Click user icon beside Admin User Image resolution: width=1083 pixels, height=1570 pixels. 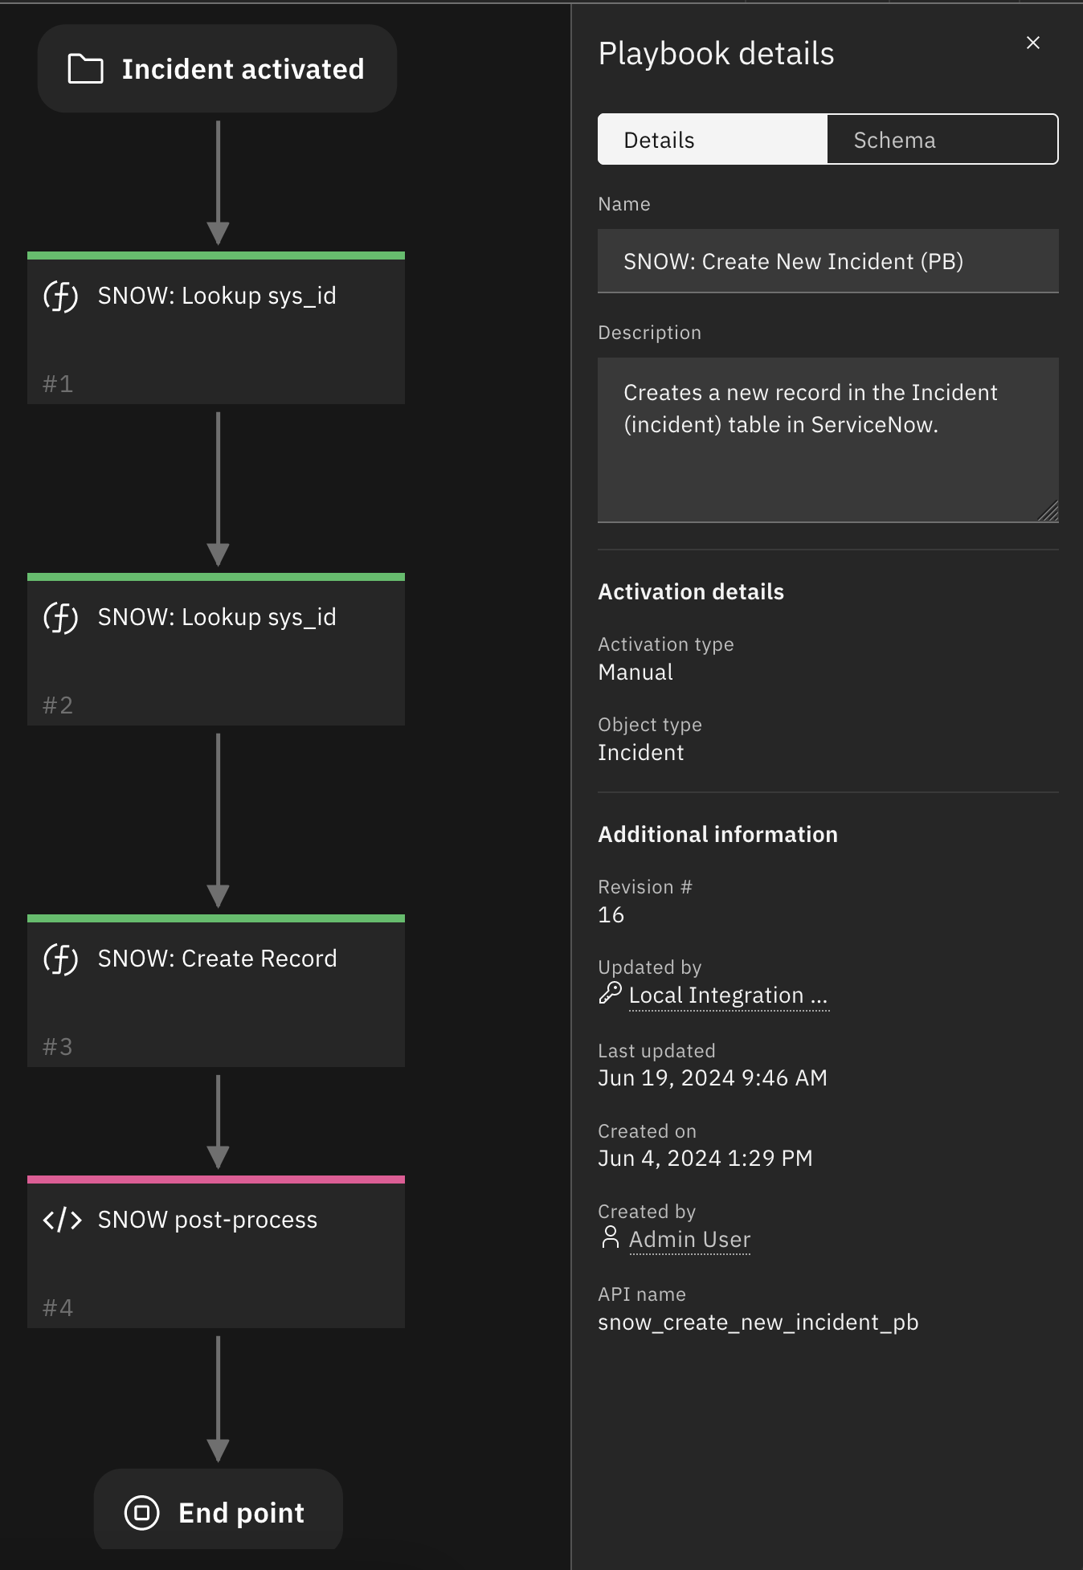coord(611,1237)
